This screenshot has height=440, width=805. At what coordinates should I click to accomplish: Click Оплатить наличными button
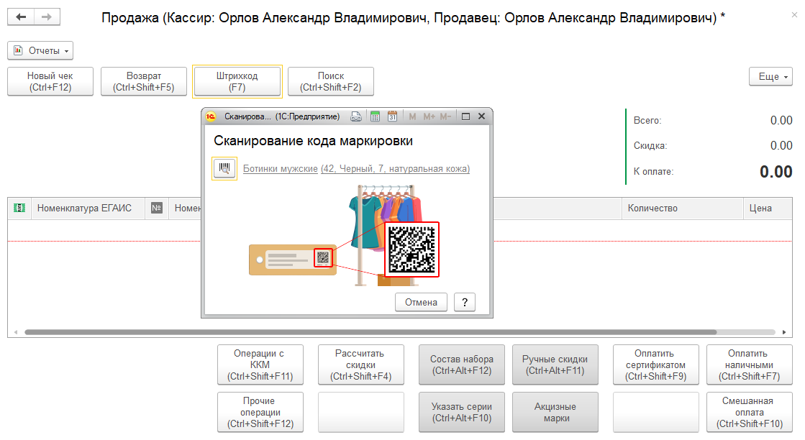(749, 365)
